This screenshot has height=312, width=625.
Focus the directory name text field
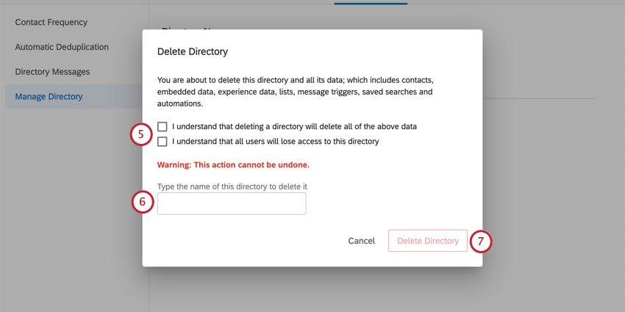tap(232, 204)
